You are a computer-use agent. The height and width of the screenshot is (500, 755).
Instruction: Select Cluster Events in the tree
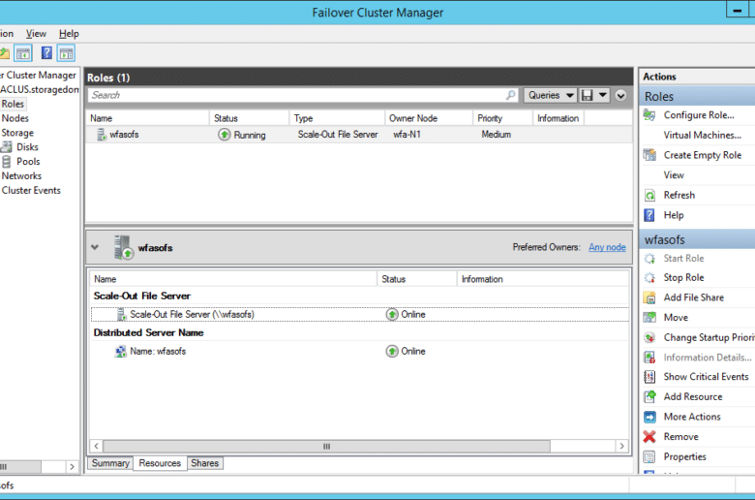click(31, 191)
